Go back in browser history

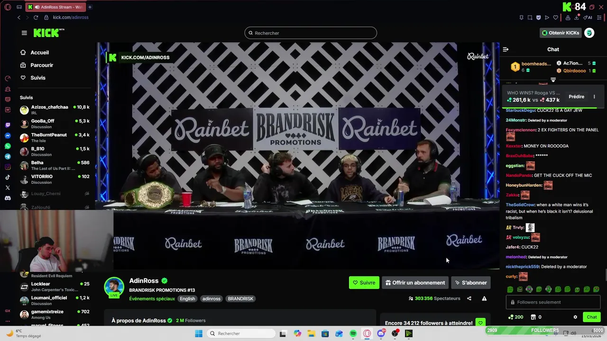point(19,18)
